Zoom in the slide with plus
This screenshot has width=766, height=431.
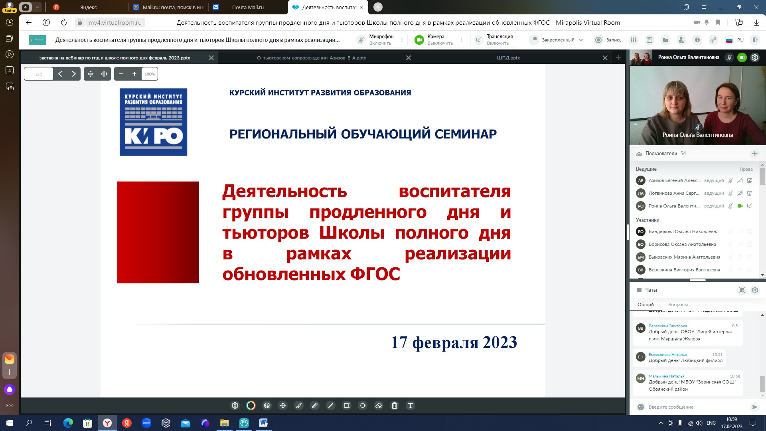click(134, 74)
